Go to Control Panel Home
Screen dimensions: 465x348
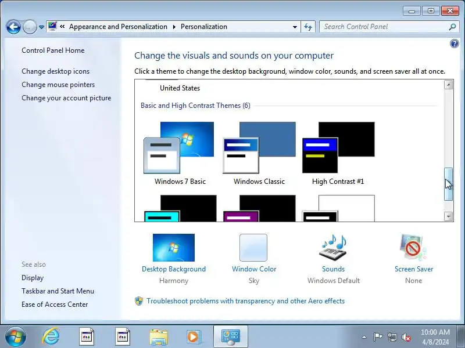click(x=53, y=50)
